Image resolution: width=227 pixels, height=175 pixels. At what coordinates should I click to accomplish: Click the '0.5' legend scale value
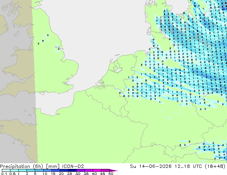13,174
